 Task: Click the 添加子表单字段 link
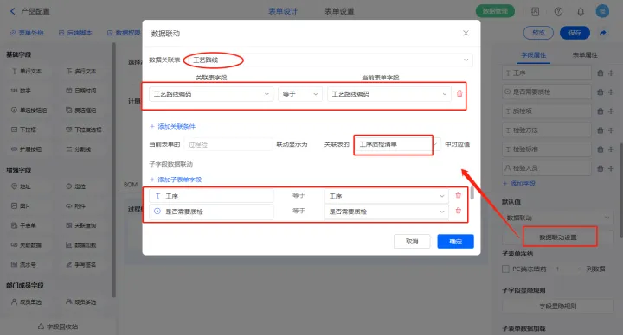point(176,180)
